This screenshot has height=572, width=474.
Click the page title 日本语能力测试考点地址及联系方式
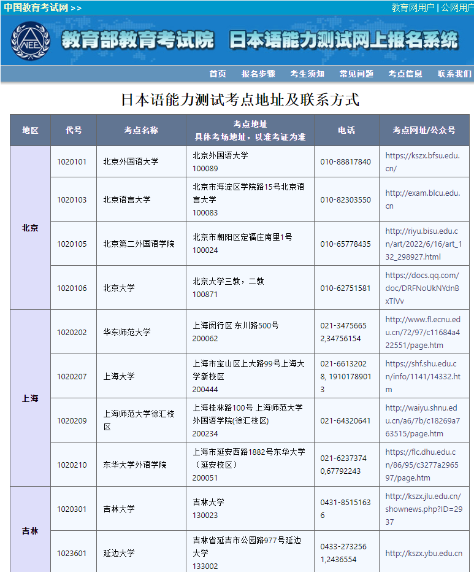240,99
